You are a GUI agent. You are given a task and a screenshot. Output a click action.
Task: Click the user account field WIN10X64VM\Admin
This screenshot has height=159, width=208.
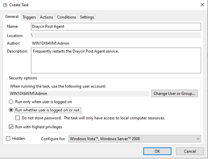(79, 94)
